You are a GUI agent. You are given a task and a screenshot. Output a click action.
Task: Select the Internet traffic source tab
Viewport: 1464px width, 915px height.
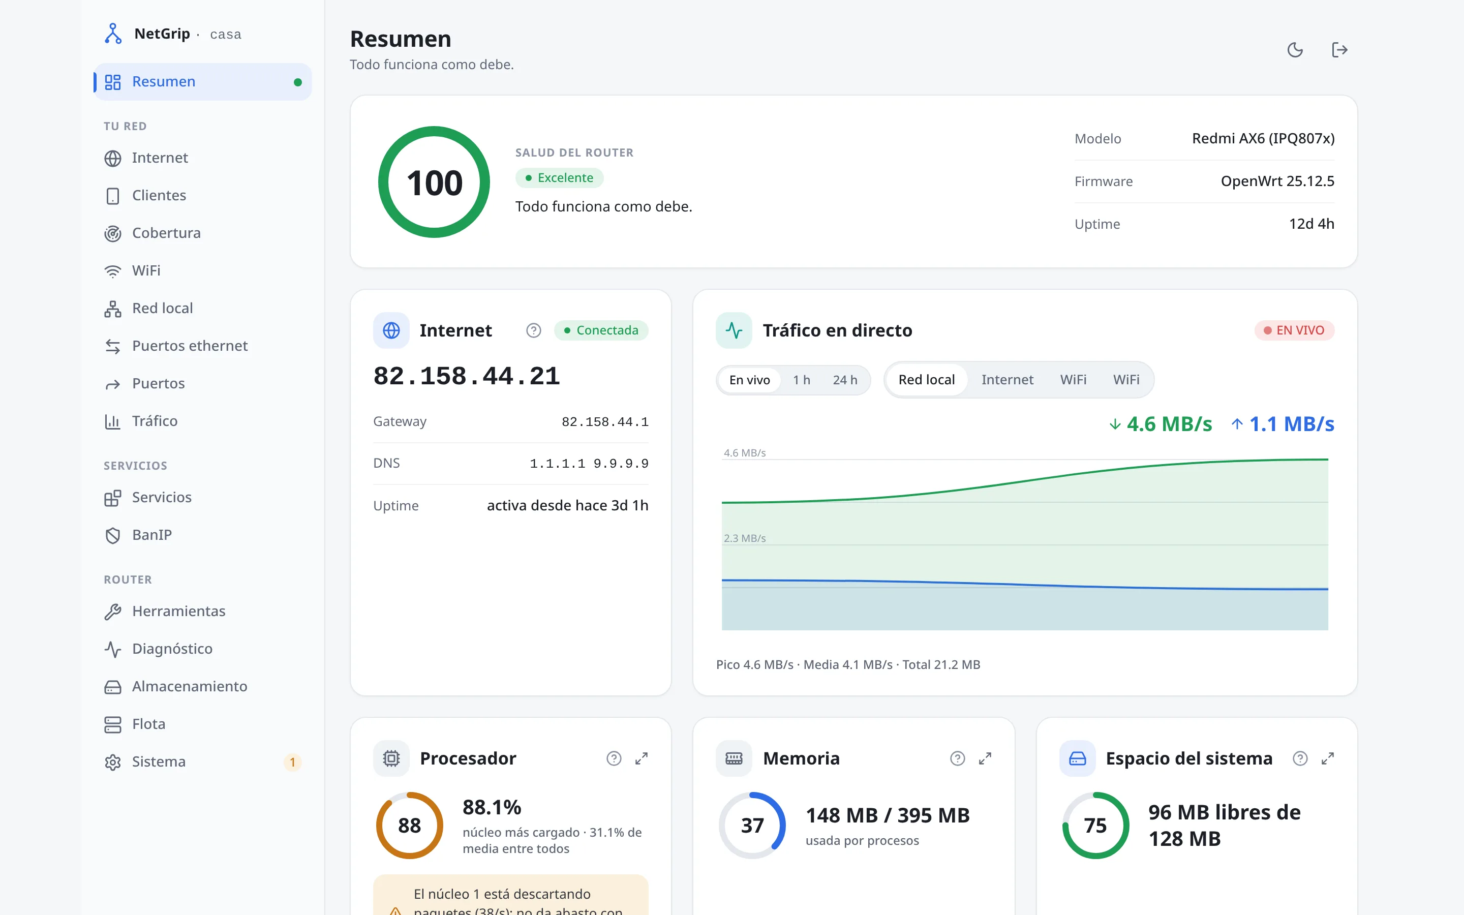[x=1007, y=380]
